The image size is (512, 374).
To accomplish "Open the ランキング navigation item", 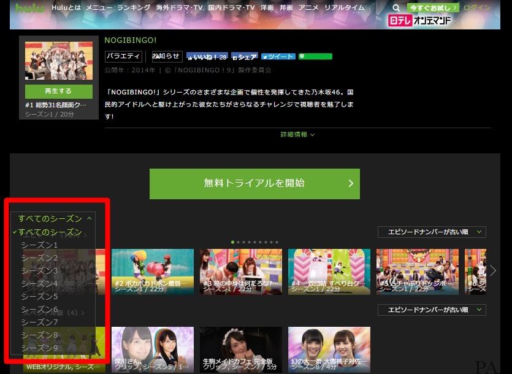I will (x=134, y=7).
